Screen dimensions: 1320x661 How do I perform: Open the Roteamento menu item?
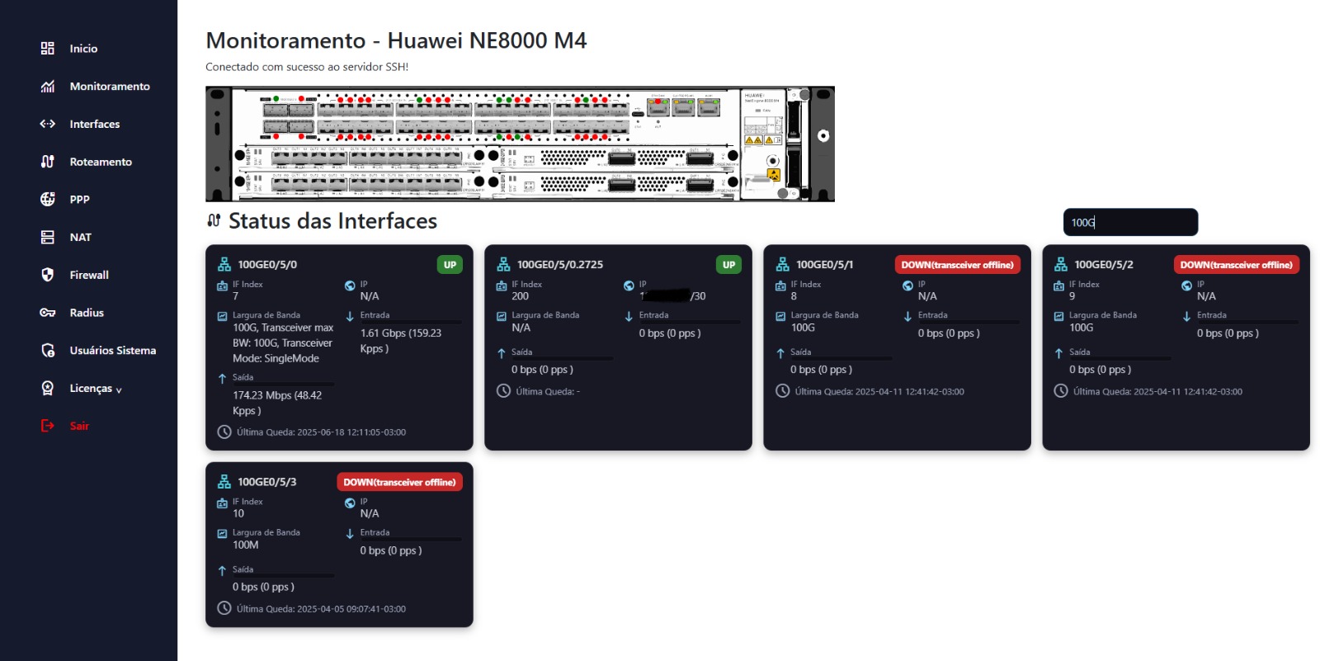coord(101,162)
